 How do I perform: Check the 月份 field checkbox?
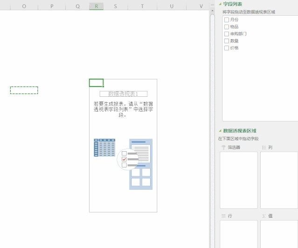[x=227, y=20]
